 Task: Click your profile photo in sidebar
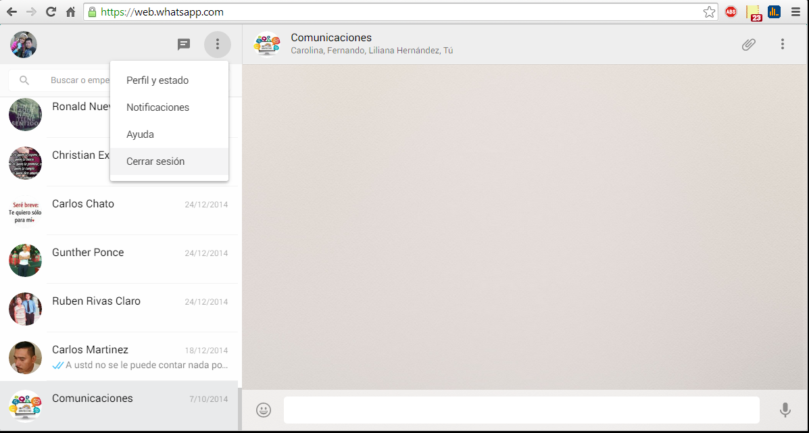24,45
